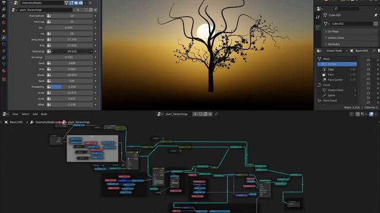Open the node editor View menu
This screenshot has height=213, width=380.
click(15, 114)
